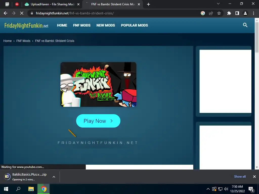Image resolution: width=259 pixels, height=194 pixels.
Task: Open the Chrome profile avatar
Action: (x=245, y=13)
